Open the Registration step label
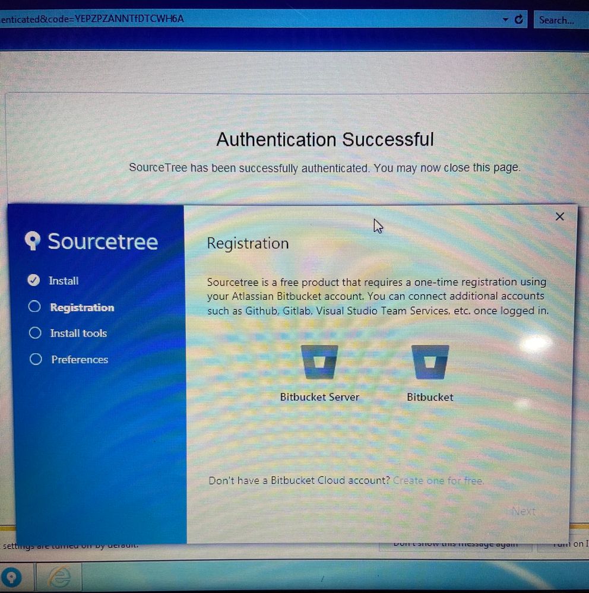 [82, 307]
